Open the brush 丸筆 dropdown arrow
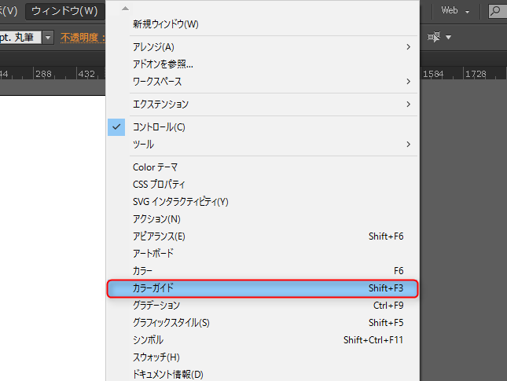Image resolution: width=507 pixels, height=381 pixels. 48,38
